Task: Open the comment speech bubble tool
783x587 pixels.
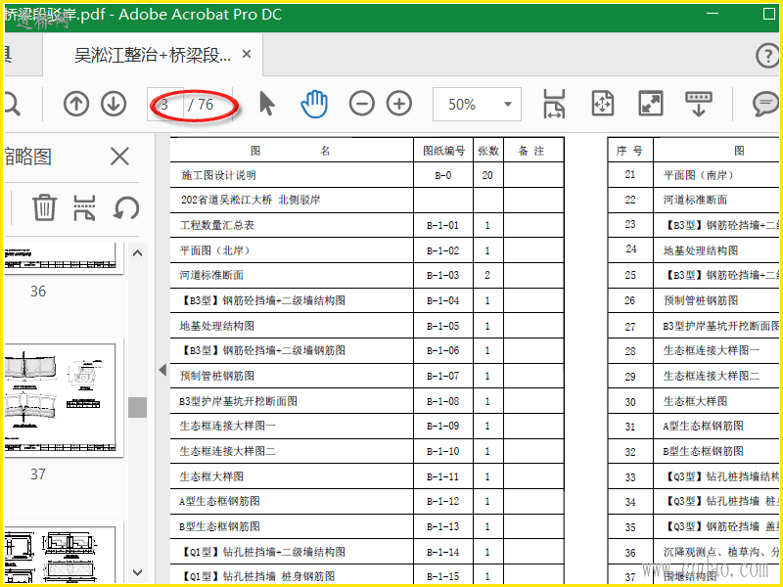Action: pyautogui.click(x=765, y=104)
